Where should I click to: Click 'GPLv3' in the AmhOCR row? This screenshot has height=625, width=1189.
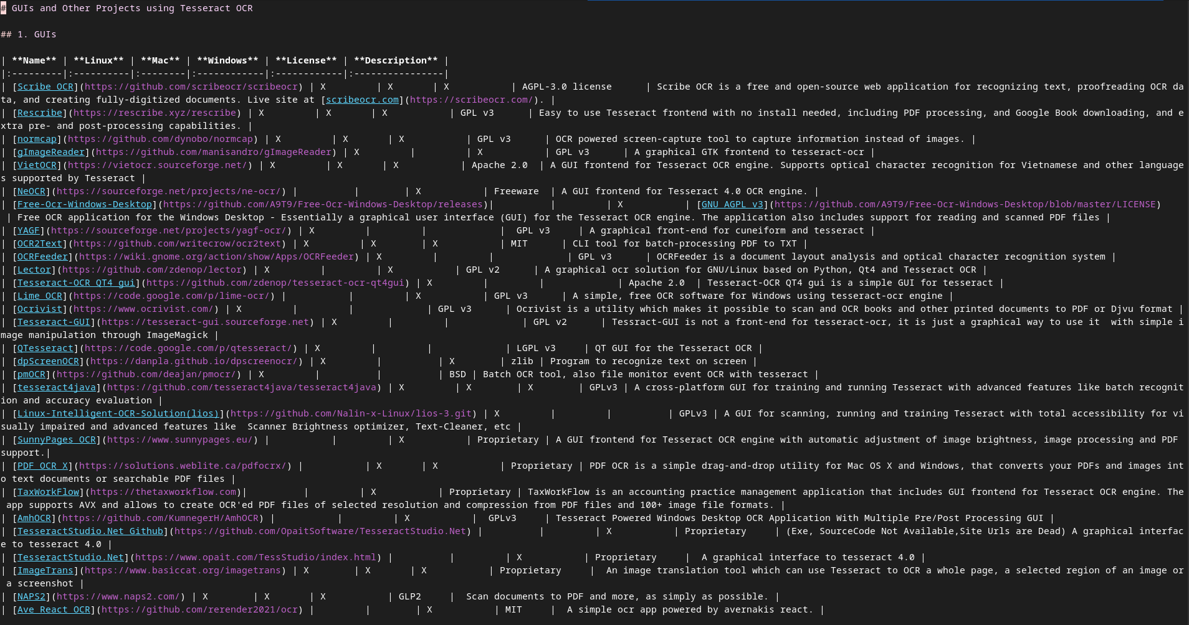(x=502, y=518)
